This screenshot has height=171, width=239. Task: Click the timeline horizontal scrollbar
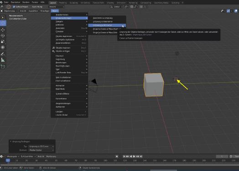119,165
